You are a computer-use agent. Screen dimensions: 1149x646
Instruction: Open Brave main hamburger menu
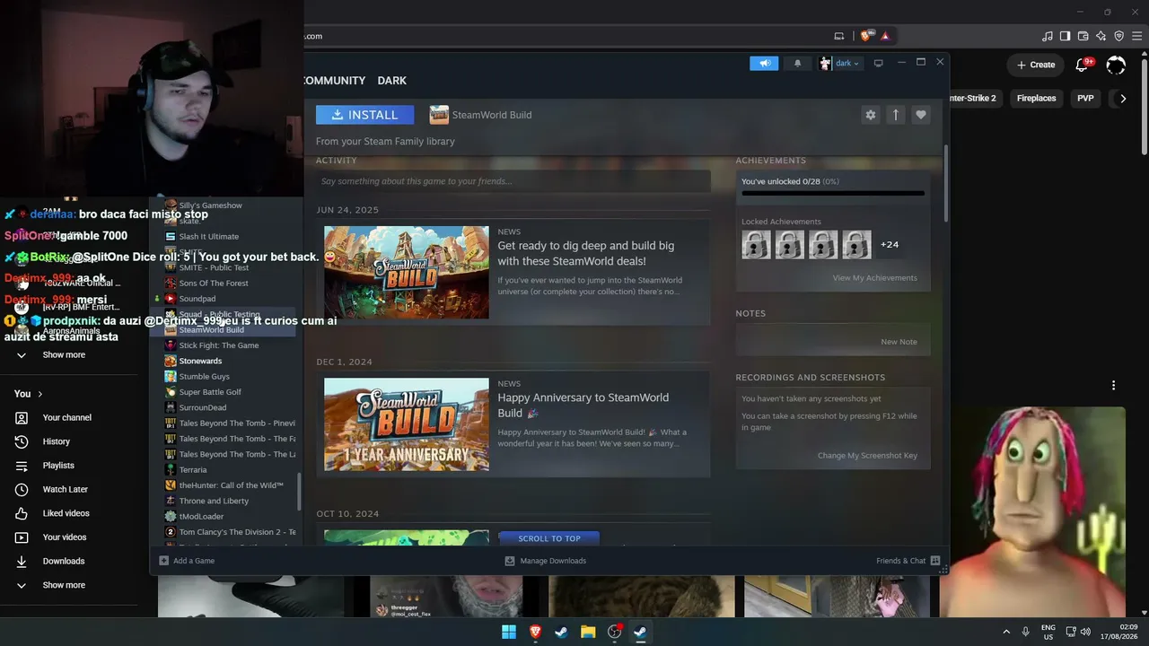[1137, 36]
